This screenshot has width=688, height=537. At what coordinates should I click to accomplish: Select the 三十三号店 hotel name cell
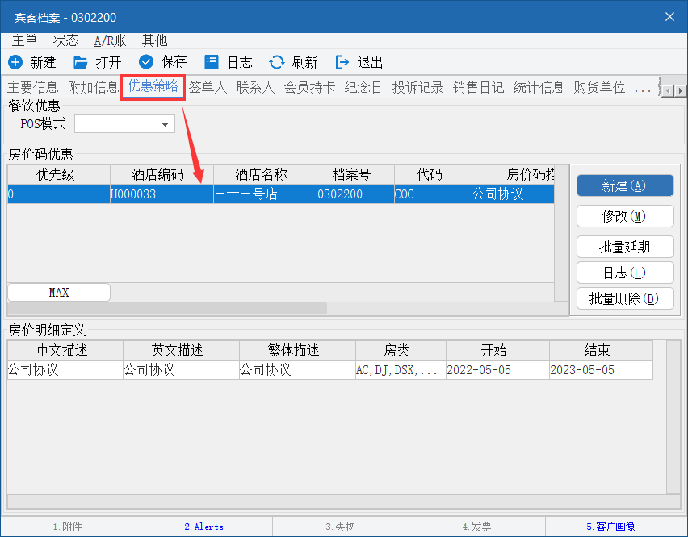click(265, 194)
